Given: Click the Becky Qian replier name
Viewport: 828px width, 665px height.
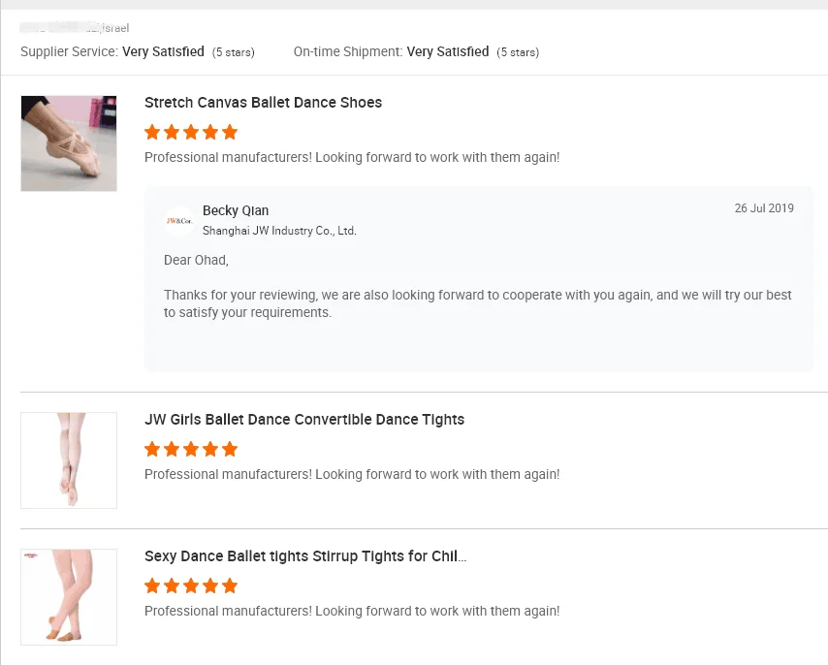Looking at the screenshot, I should 236,210.
